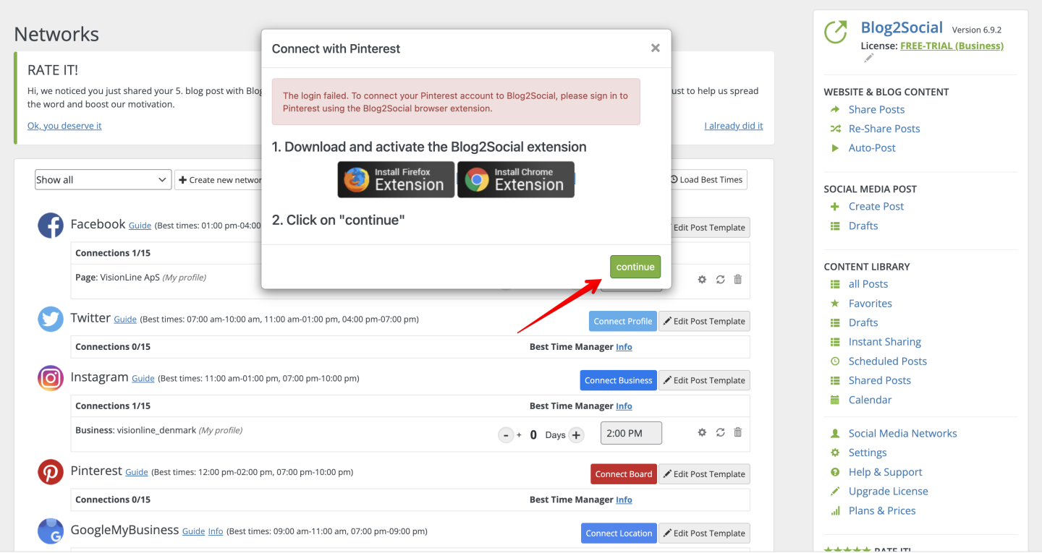Viewport: 1042px width, 553px height.
Task: Click the red Connect Board button
Action: (624, 474)
